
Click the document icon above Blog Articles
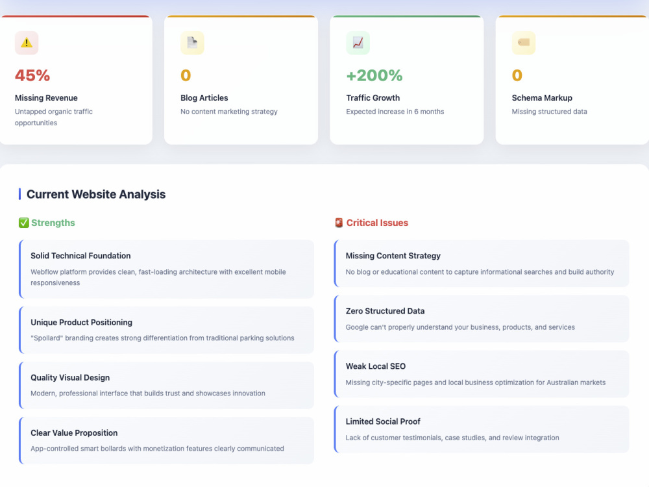pos(192,43)
